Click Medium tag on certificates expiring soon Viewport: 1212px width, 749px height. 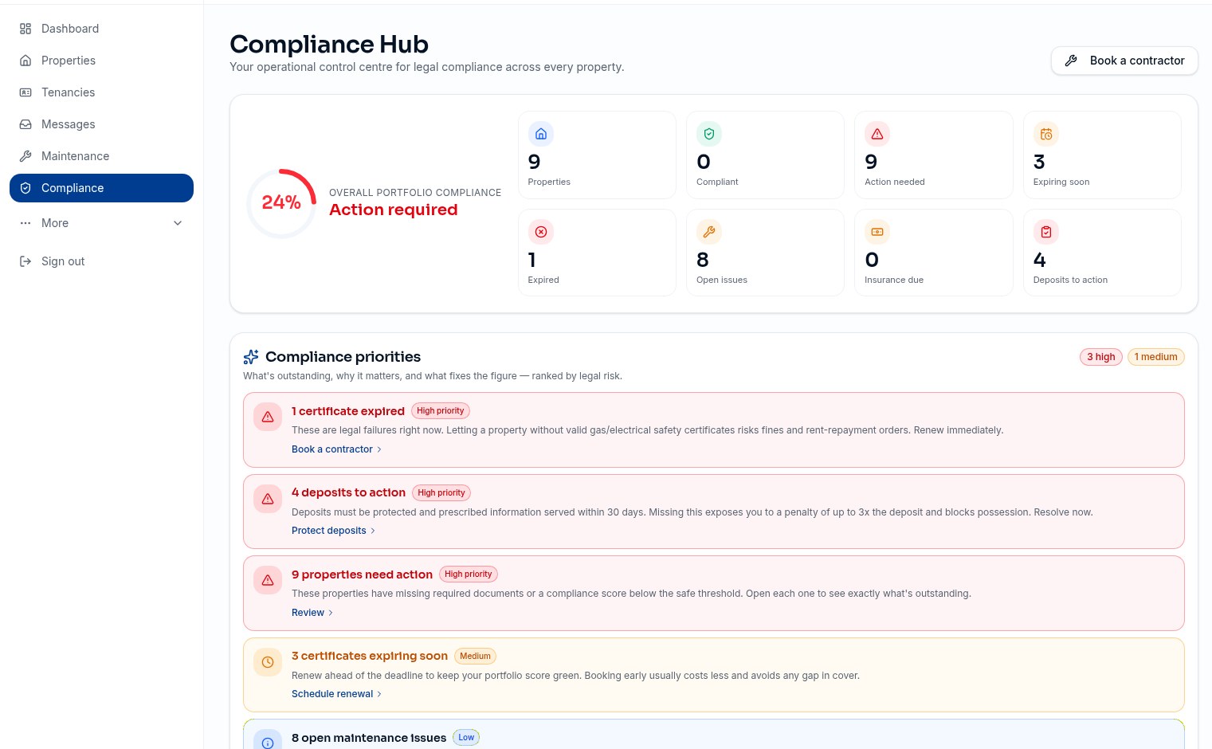click(475, 657)
